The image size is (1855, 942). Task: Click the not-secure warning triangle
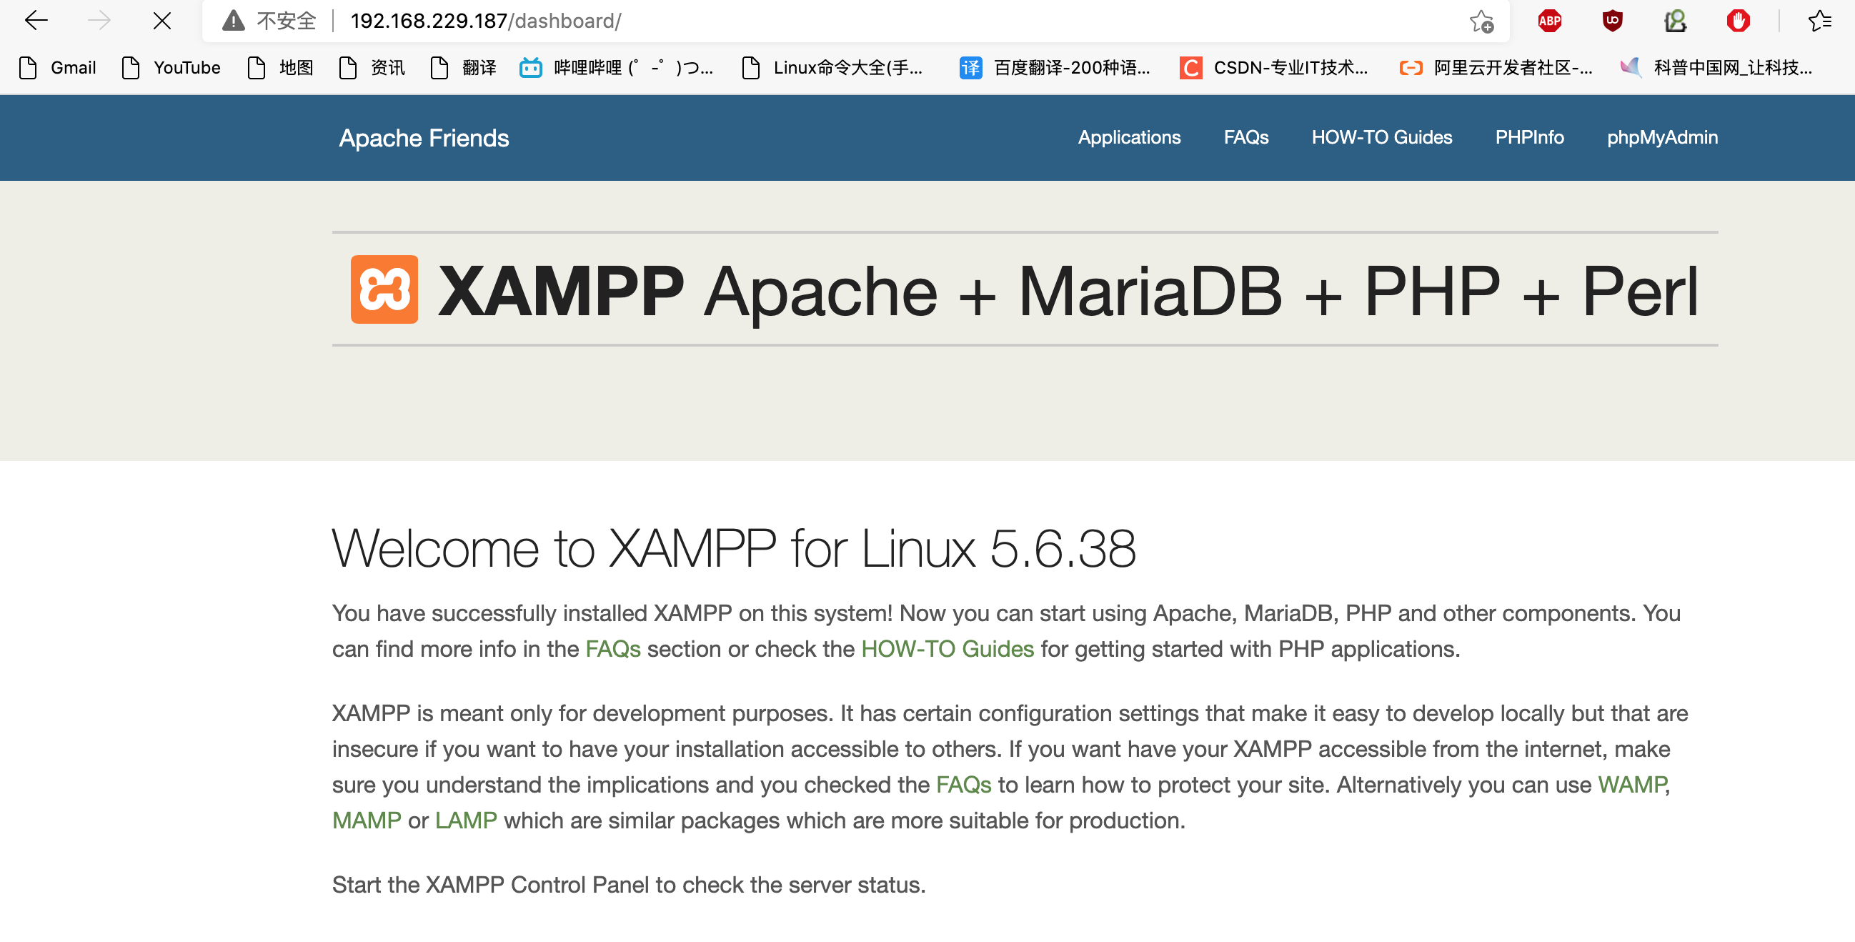click(234, 21)
